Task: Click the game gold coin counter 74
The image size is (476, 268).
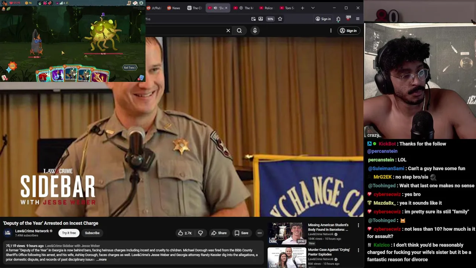Action: [x=28, y=3]
